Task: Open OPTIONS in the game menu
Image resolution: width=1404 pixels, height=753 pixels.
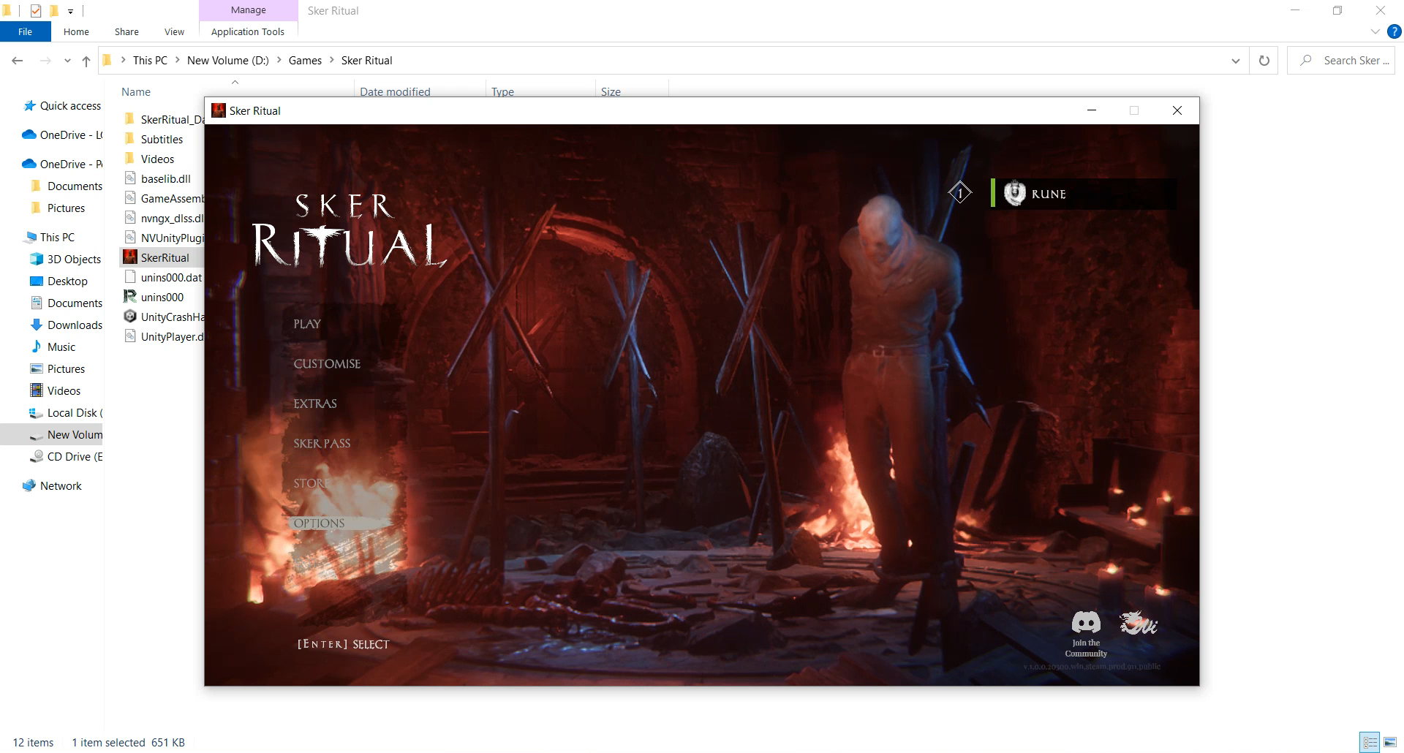Action: coord(319,523)
